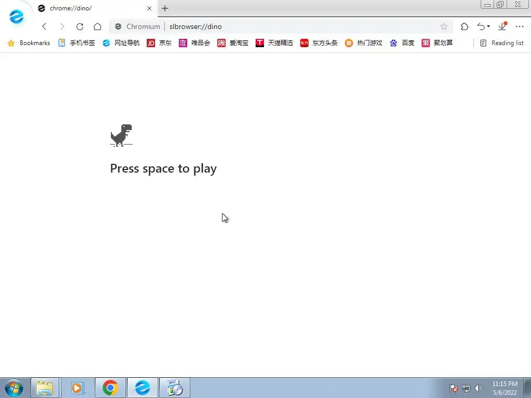Image resolution: width=531 pixels, height=398 pixels.
Task: Launch Windows Media Player from taskbar
Action: coord(77,388)
